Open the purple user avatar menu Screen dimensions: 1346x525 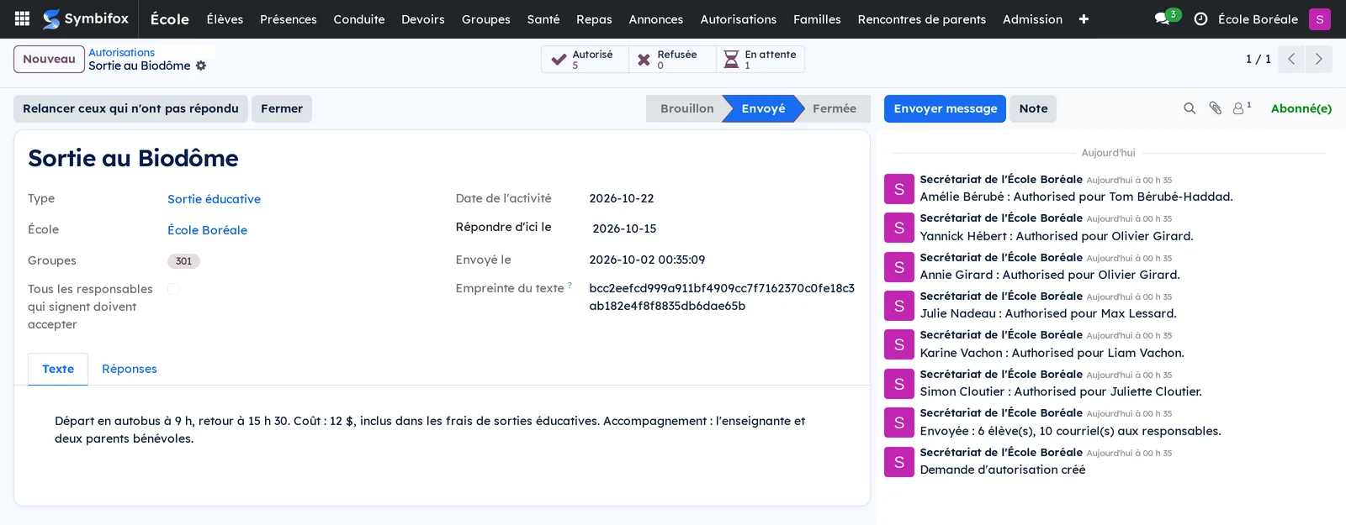(x=1320, y=18)
